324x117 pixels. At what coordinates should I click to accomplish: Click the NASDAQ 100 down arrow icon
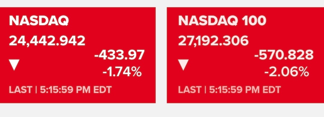[x=183, y=65]
